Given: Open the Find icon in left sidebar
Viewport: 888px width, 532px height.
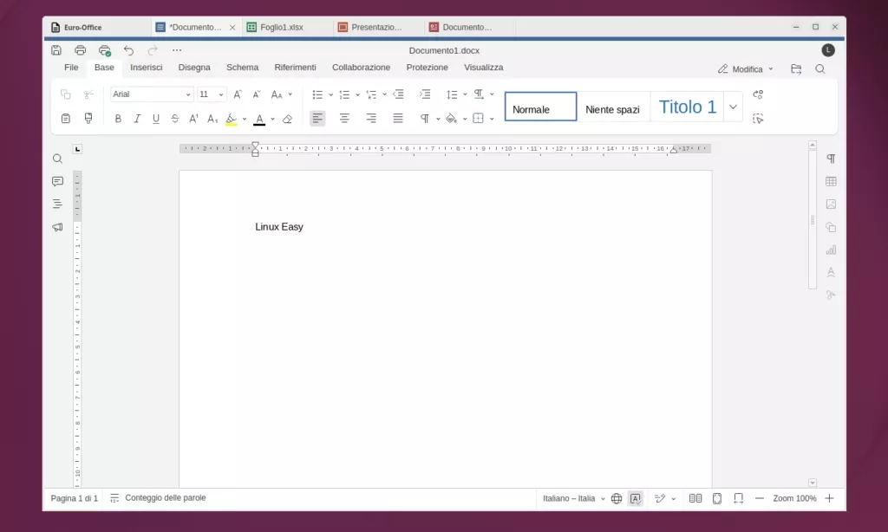Looking at the screenshot, I should 57,159.
